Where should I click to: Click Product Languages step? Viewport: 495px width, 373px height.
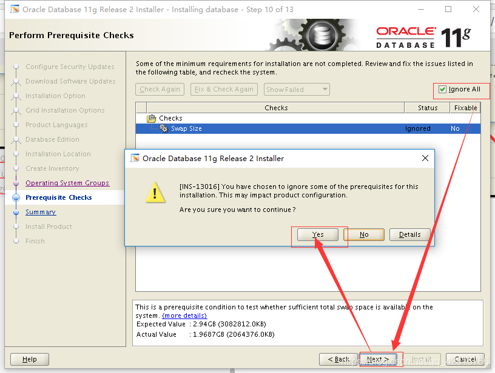click(x=56, y=125)
